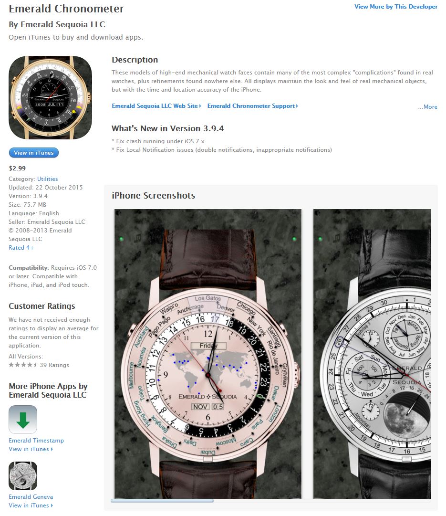This screenshot has height=516, width=446.
Task: Click the Emerald Chronometer app icon
Action: pos(50,97)
